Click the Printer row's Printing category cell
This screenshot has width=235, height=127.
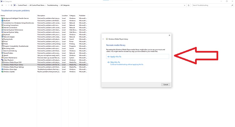72,44
